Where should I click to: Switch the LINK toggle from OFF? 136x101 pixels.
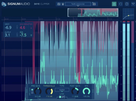(x=62, y=97)
